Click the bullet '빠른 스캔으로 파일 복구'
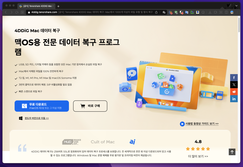 tap(30, 91)
